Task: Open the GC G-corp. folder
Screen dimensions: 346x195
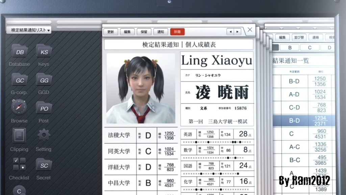Action: pyautogui.click(x=20, y=79)
